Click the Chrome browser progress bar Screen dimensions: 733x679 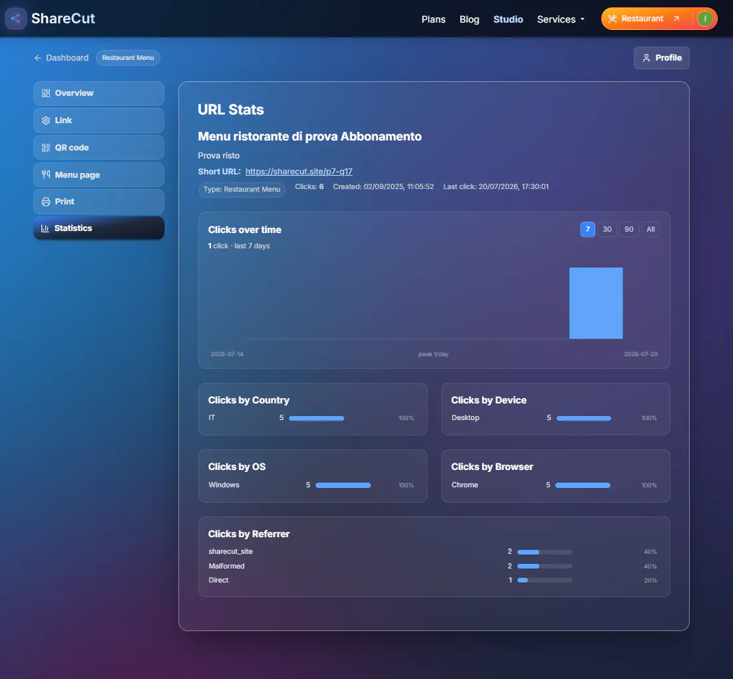(583, 485)
